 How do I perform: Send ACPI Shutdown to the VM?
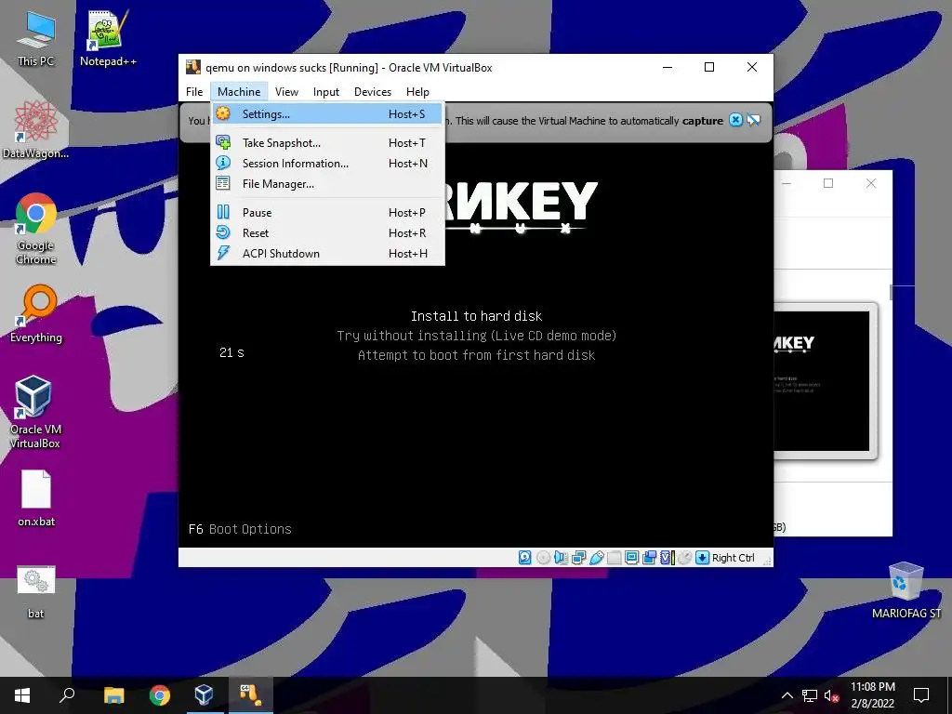tap(327, 254)
